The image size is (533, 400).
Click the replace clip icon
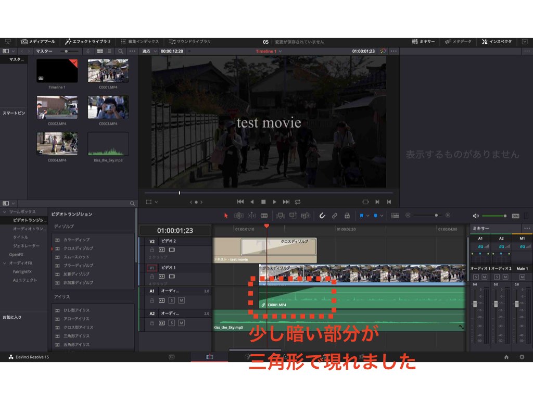coord(306,216)
